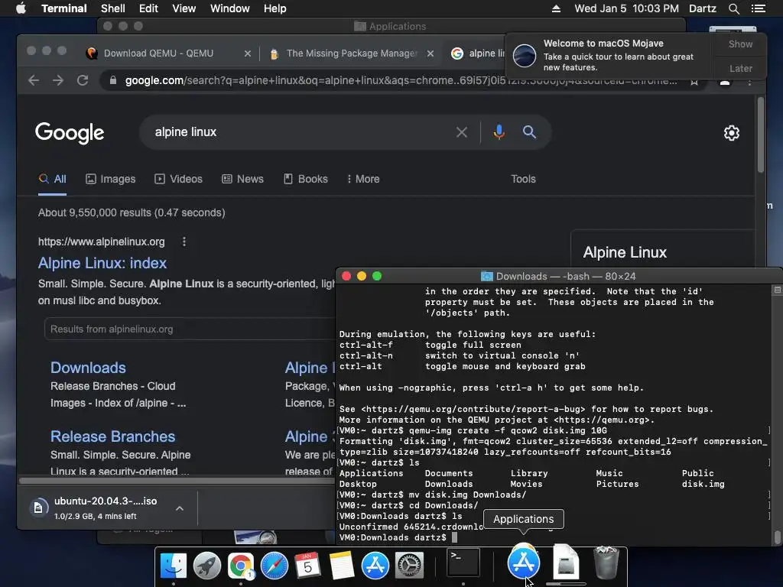783x587 pixels.
Task: Open Google Chrome from the Dock
Action: pos(241,565)
